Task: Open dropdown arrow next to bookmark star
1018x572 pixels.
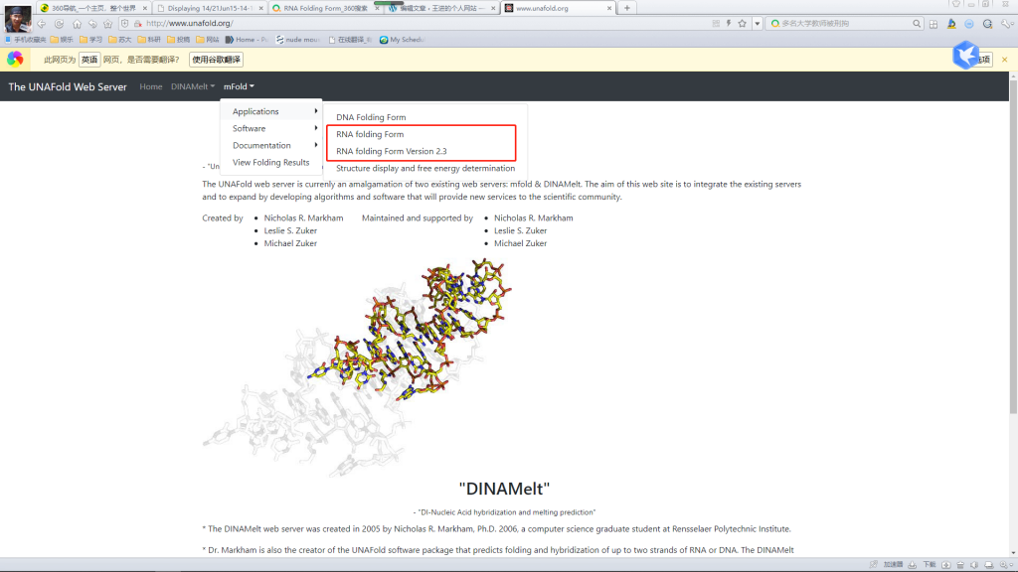Action: 757,23
